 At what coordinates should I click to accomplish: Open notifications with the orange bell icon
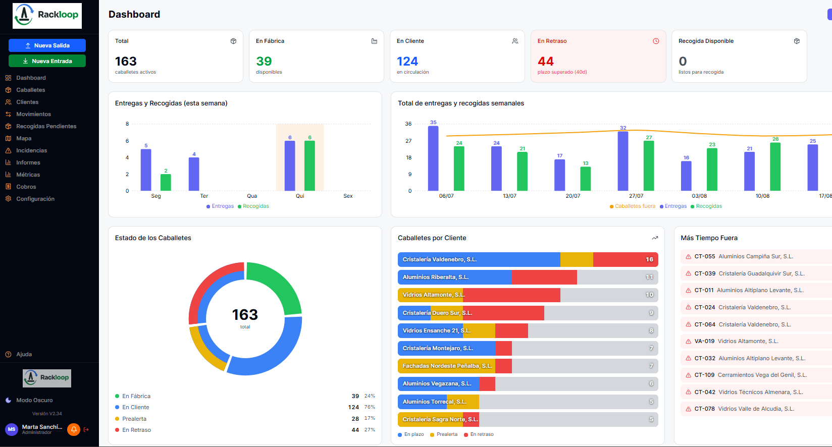74,429
